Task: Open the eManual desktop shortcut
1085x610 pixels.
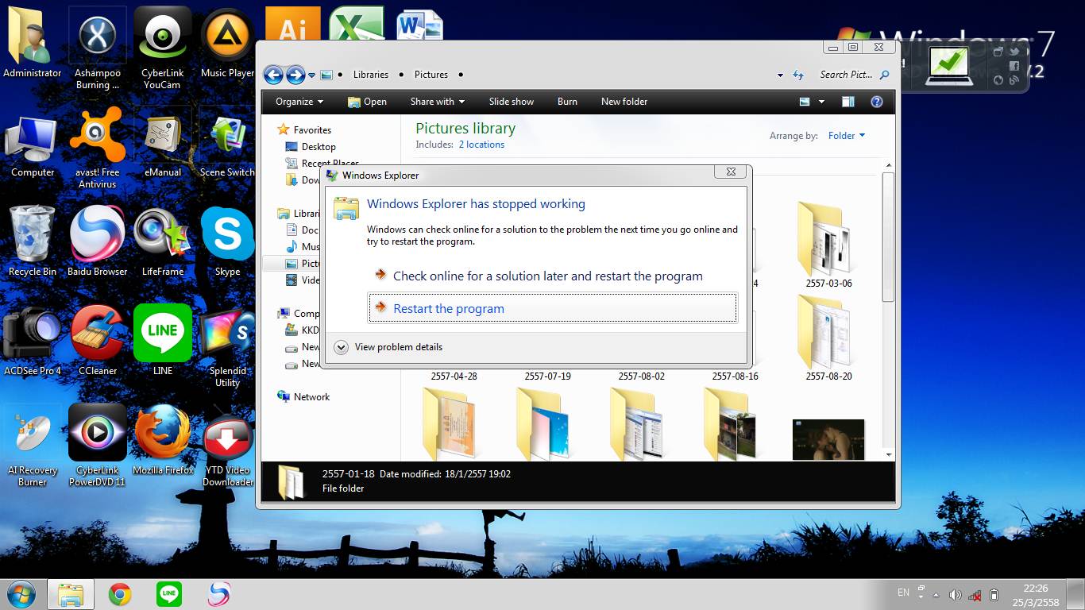Action: pos(163,143)
